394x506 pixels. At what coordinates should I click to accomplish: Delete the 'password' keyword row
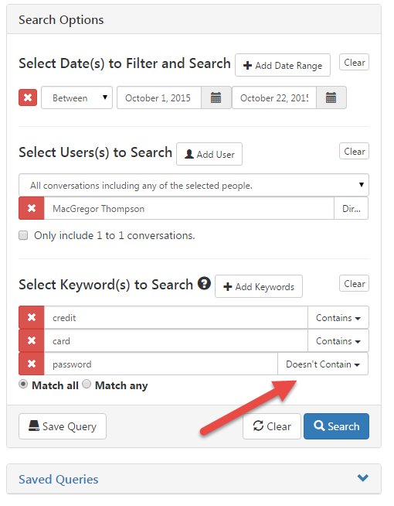32,364
